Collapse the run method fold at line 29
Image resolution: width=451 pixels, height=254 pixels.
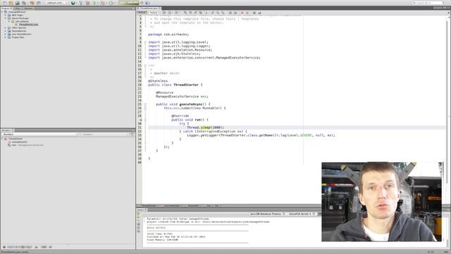click(x=145, y=120)
